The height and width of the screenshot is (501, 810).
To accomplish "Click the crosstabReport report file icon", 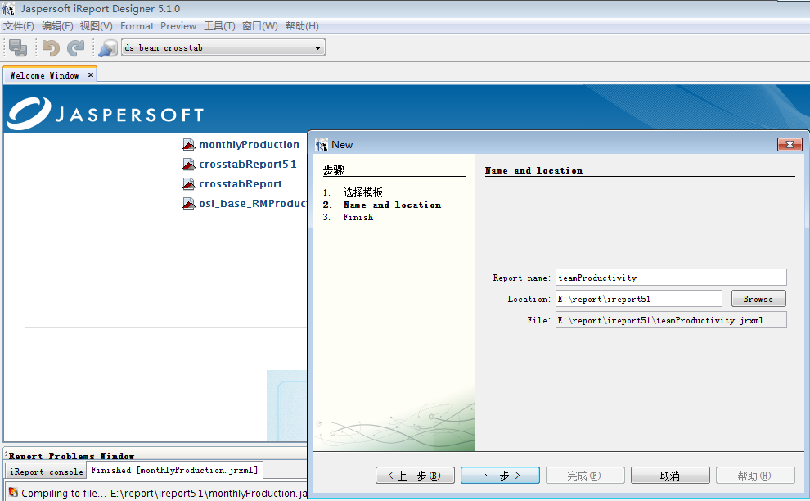I will click(188, 184).
